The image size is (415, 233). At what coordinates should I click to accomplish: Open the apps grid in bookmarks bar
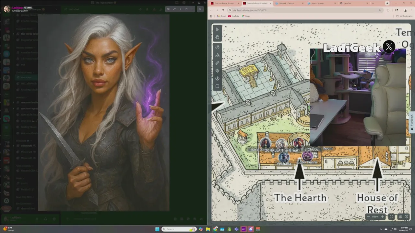[x=211, y=16]
